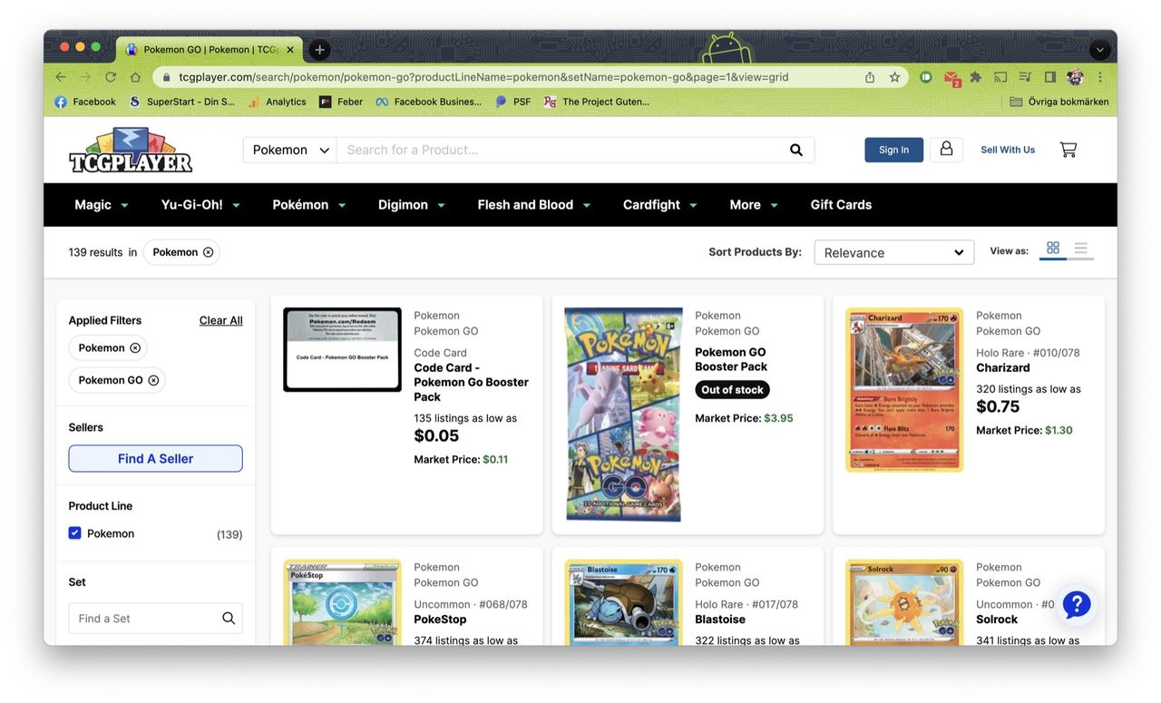
Task: Uncheck the Pokemon product line checkbox
Action: [x=75, y=533]
